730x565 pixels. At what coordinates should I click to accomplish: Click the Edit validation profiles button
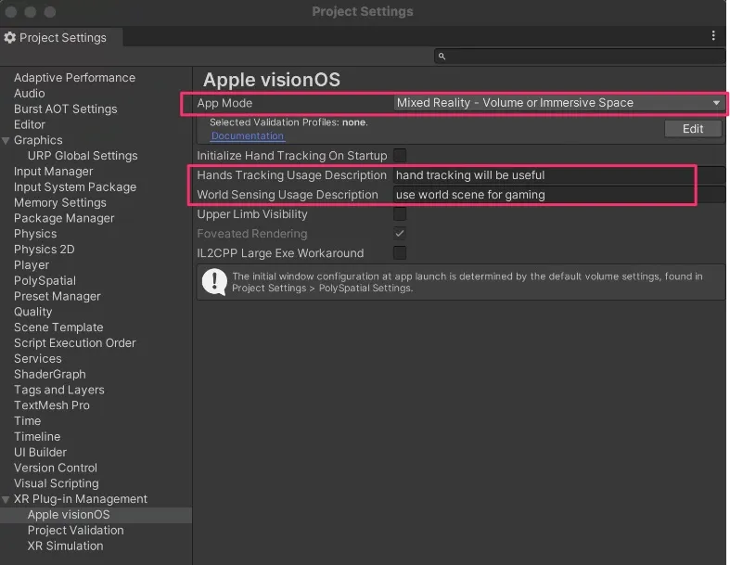tap(693, 129)
